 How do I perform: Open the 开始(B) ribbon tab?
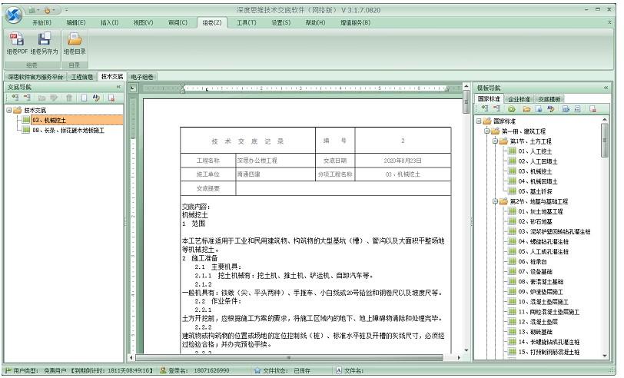pos(41,23)
